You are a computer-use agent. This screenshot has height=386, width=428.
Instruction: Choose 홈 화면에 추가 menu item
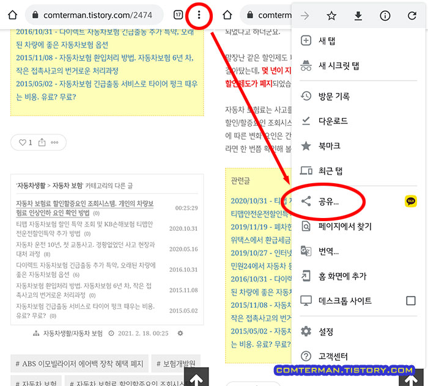coord(358,276)
